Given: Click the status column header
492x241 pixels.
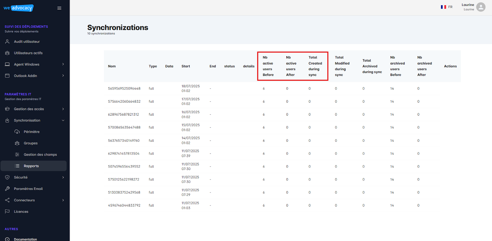Looking at the screenshot, I should pyautogui.click(x=229, y=66).
